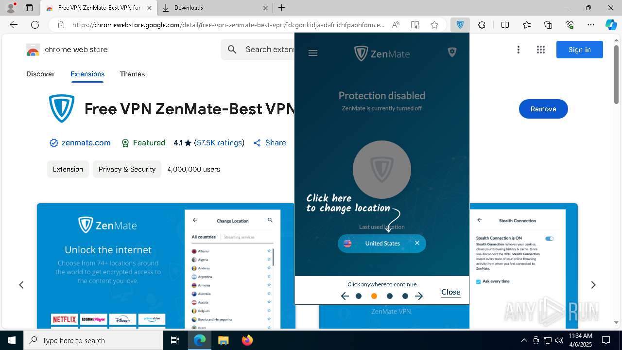Image resolution: width=622 pixels, height=350 pixels.
Task: Click the large grey shield connect button
Action: 382,170
